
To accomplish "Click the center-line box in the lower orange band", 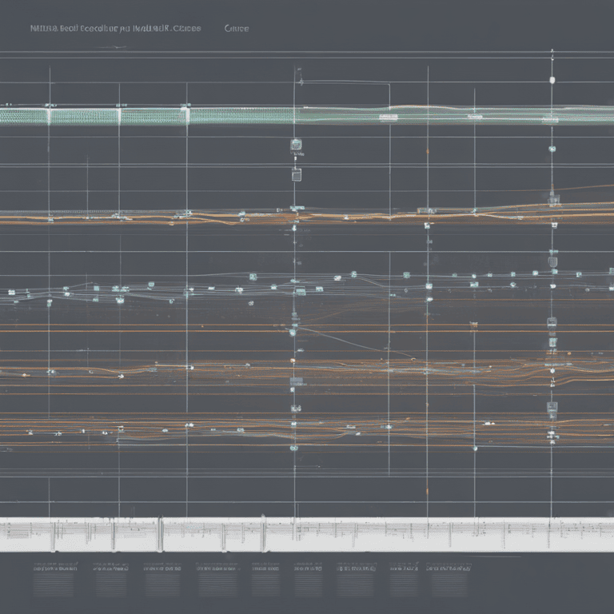I will point(296,409).
